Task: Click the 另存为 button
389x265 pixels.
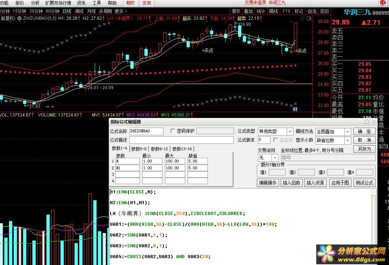Action: [364, 149]
